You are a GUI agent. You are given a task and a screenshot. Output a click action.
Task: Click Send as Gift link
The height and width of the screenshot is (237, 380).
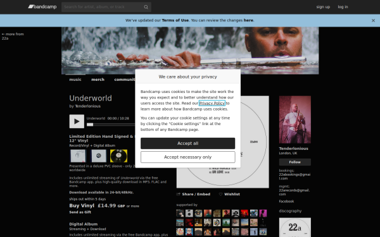[80, 212]
